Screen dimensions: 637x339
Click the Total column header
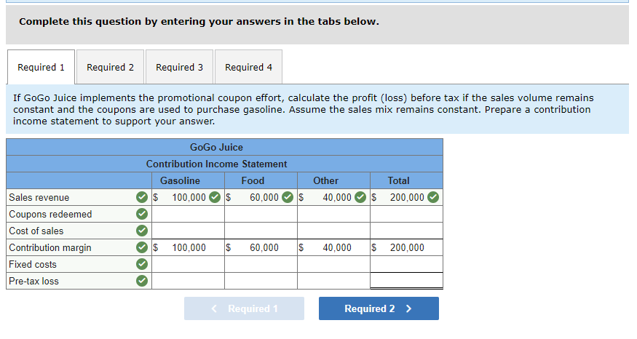pyautogui.click(x=398, y=180)
